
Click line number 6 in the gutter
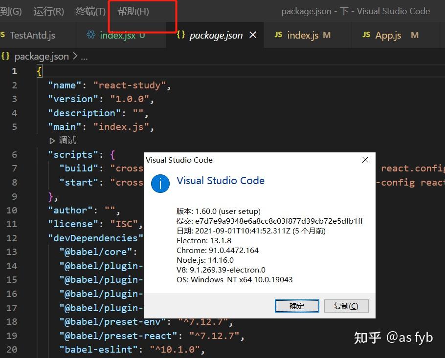14,155
